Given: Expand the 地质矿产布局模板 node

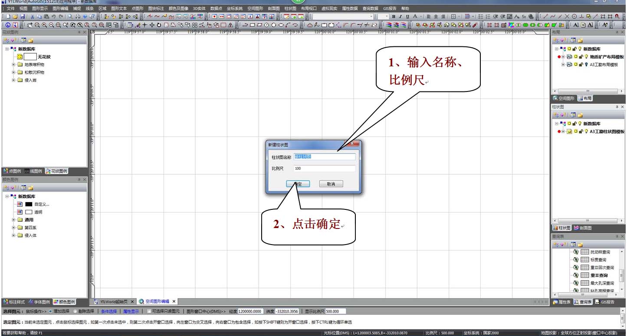Looking at the screenshot, I should 563,57.
